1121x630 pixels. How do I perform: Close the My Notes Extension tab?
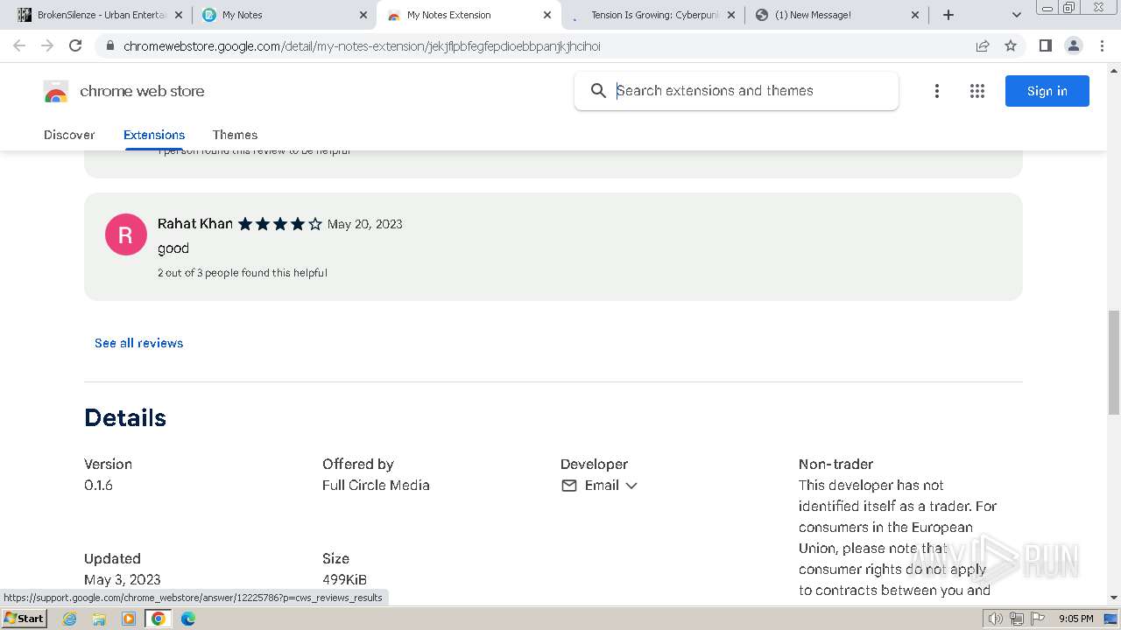[x=547, y=15]
